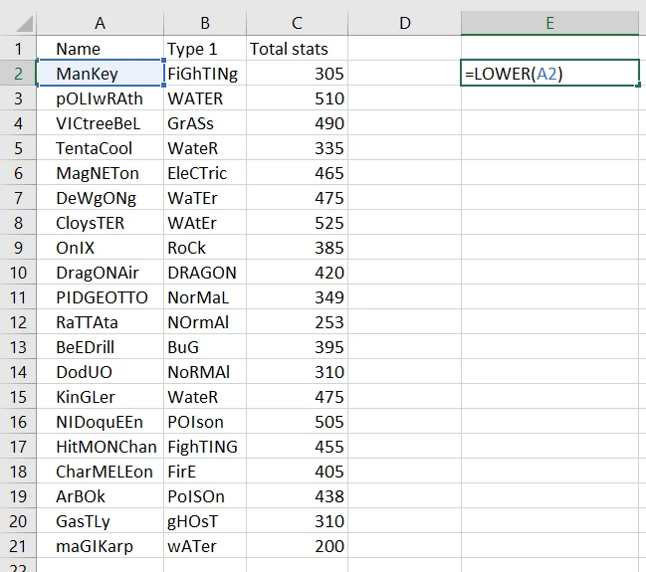
Task: Select the cell containing CloysTER
Action: click(101, 223)
